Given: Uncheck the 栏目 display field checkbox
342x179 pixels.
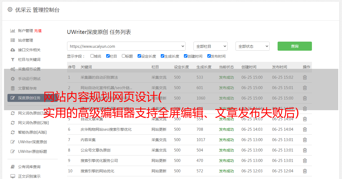Looking at the screenshot, I should (x=108, y=56).
